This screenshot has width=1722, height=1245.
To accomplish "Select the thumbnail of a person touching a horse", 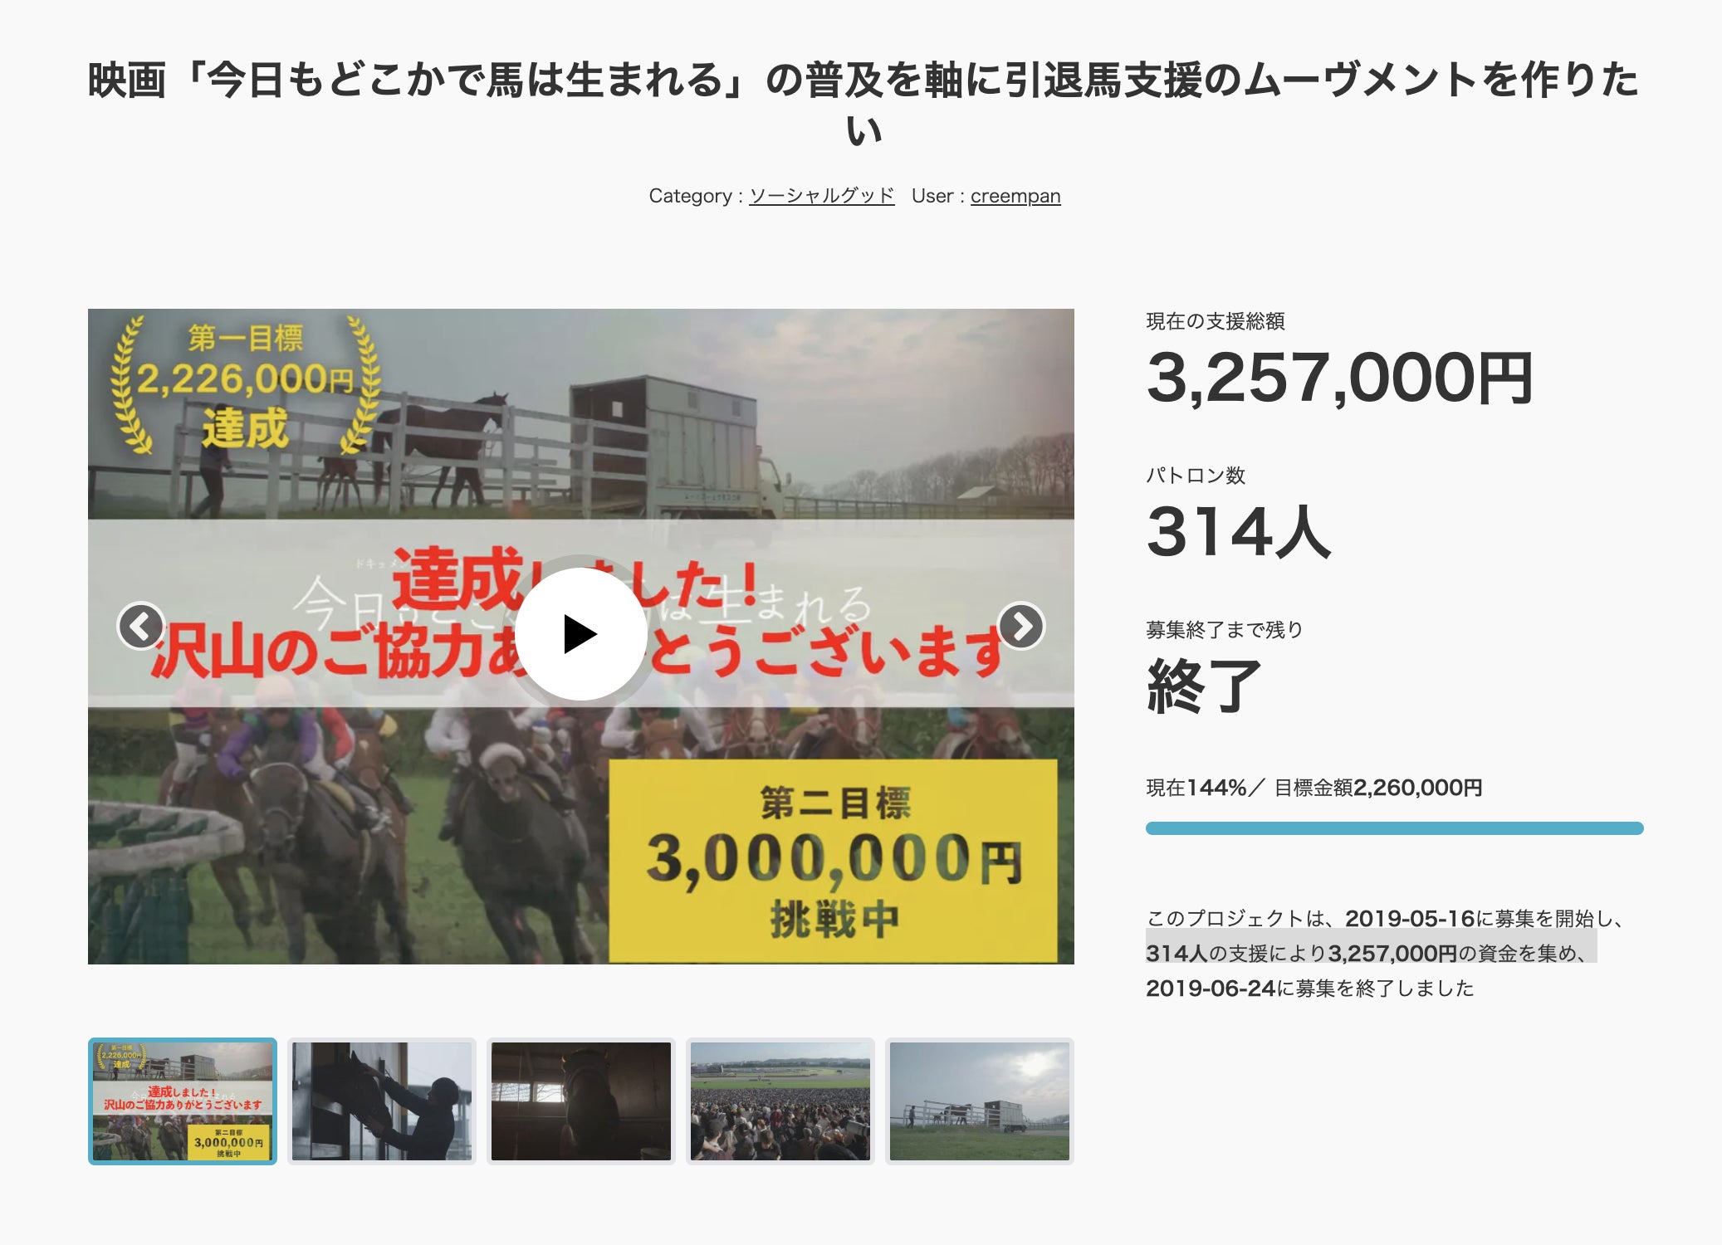I will [x=382, y=1101].
